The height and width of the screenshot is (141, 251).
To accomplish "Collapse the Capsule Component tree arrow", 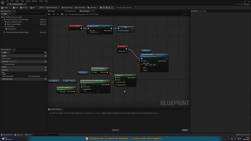I will 3,20.
